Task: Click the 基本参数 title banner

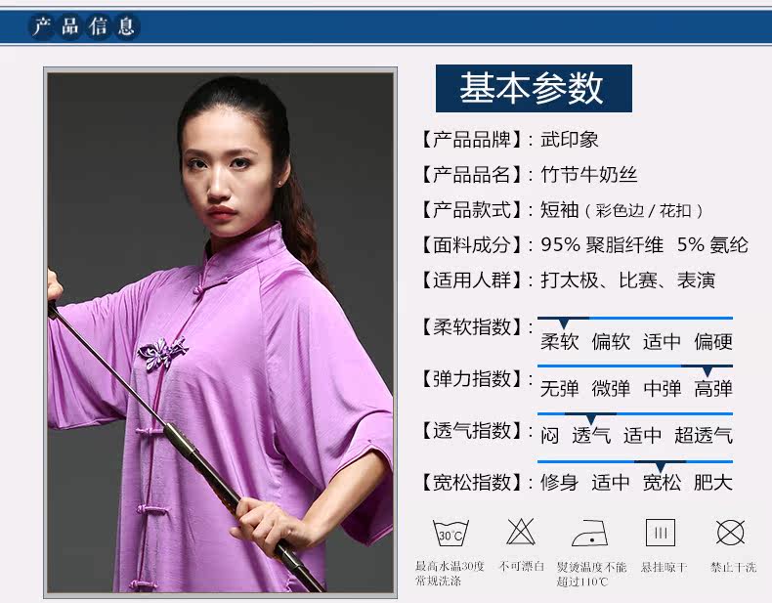Action: pyautogui.click(x=534, y=88)
